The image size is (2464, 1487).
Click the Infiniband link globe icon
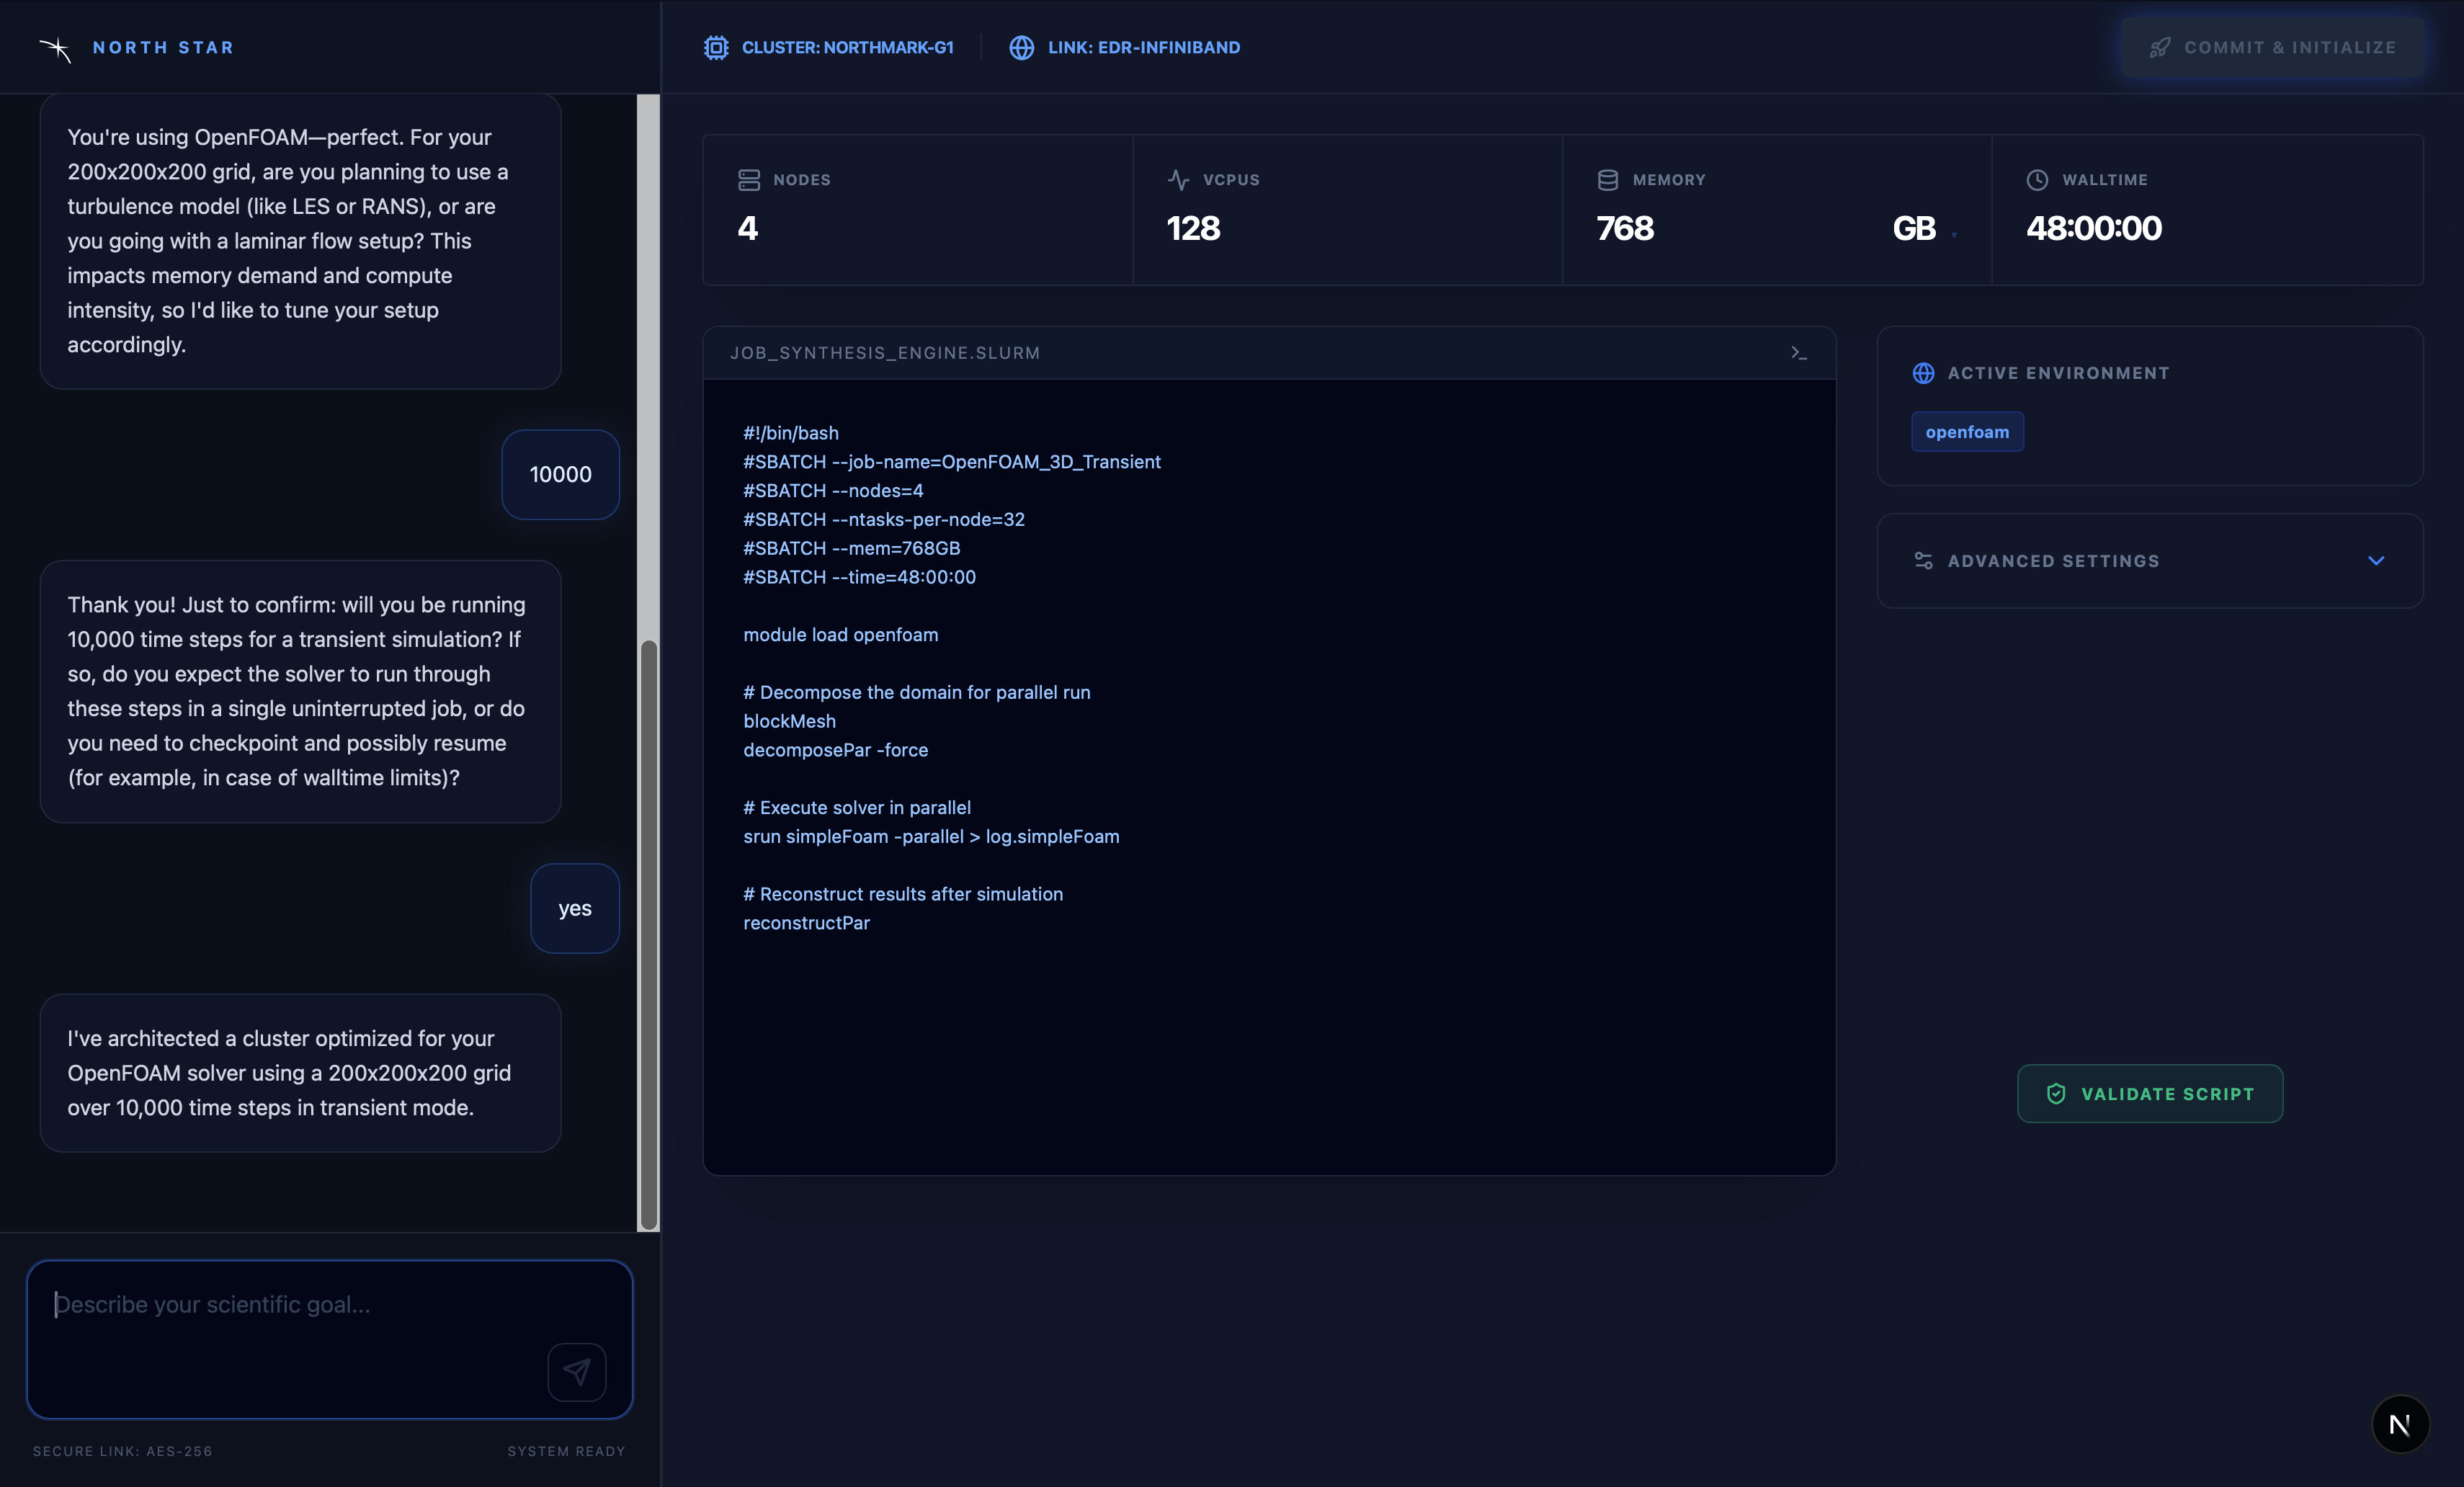[x=1021, y=48]
